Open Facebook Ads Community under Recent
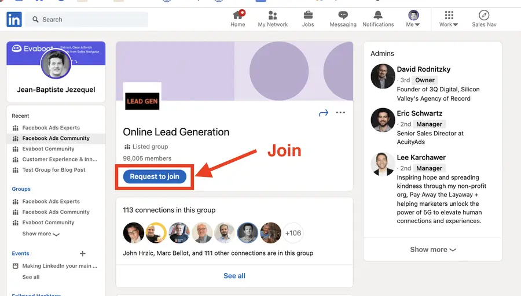The image size is (521, 296). click(x=56, y=138)
